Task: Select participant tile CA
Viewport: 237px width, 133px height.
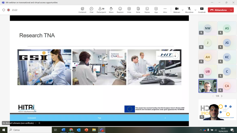Action: pos(227,86)
